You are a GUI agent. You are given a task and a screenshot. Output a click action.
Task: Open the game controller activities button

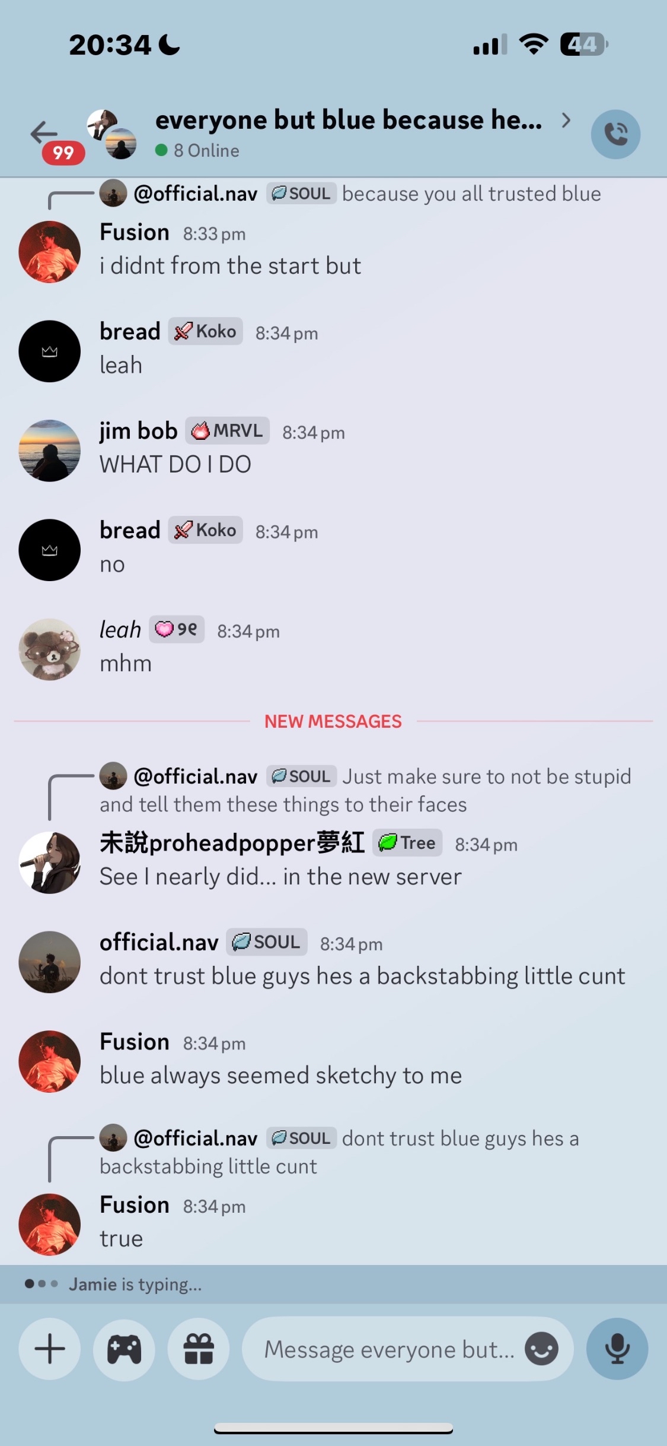point(124,1349)
